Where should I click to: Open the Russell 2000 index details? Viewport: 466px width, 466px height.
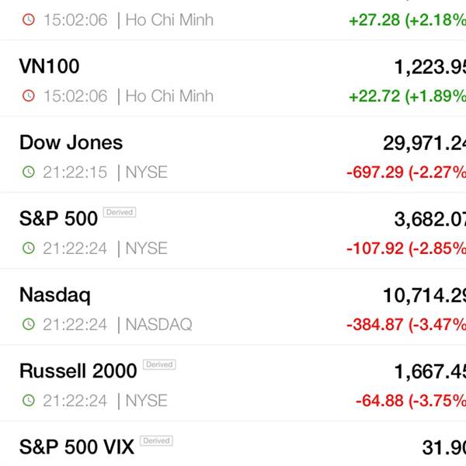tap(233, 383)
